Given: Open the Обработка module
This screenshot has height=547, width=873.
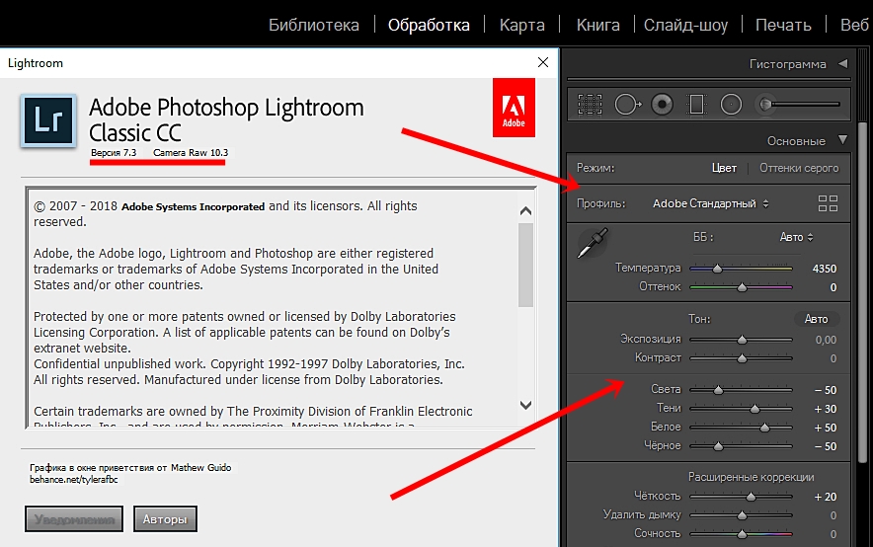Looking at the screenshot, I should coord(429,25).
